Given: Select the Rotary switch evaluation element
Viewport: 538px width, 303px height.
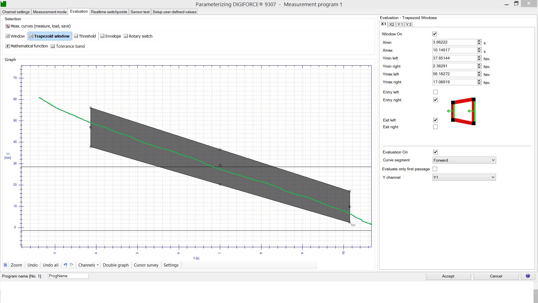Looking at the screenshot, I should pos(138,36).
